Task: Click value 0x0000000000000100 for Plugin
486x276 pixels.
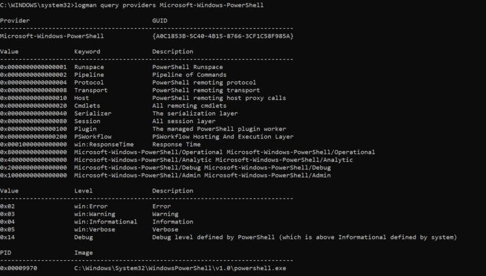Action: 33,129
